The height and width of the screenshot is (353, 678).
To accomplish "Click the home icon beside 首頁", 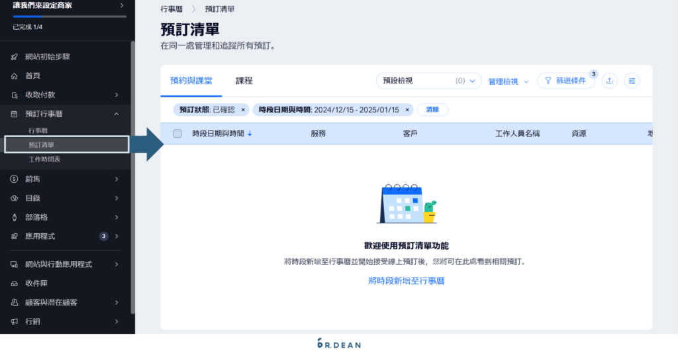I will 15,76.
